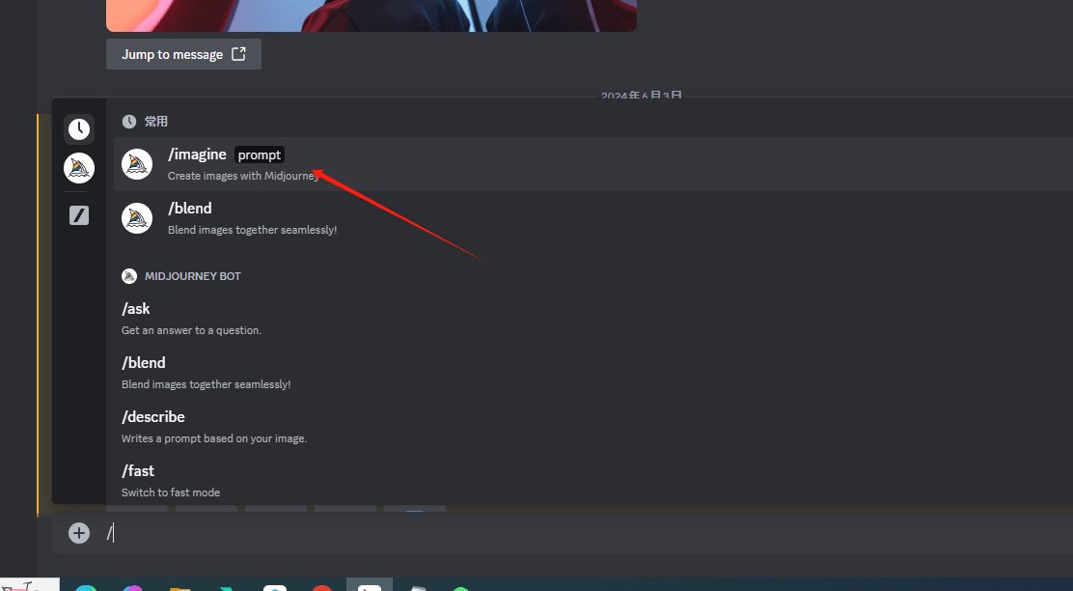
Task: Open the image preview above Jump to message
Action: click(371, 15)
